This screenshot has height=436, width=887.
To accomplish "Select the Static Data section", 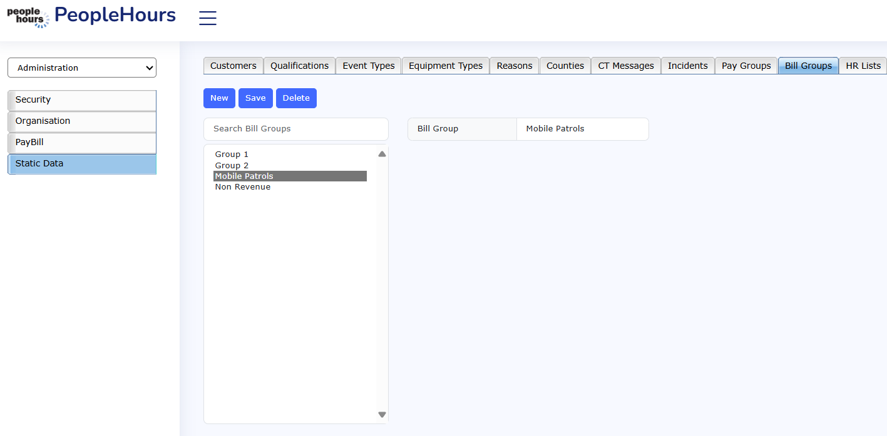I will pos(82,164).
